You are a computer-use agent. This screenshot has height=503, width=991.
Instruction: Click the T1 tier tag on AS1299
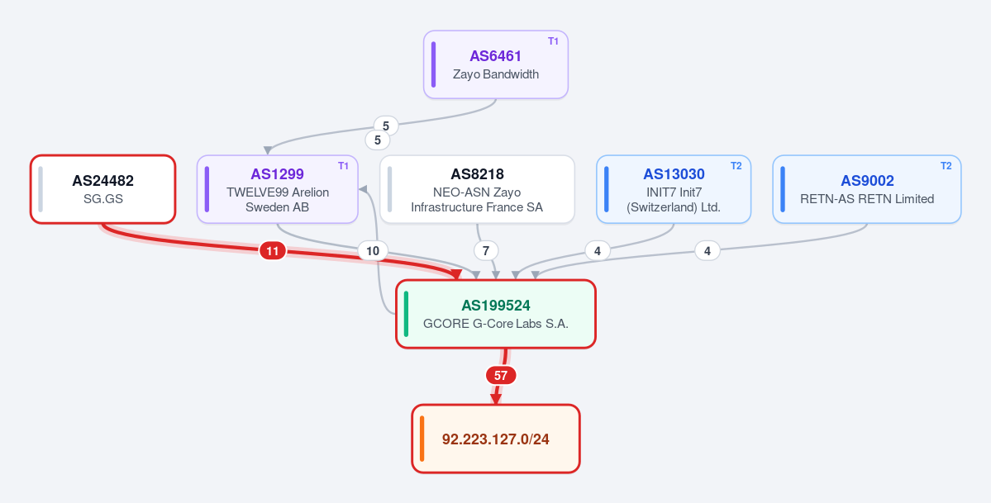(x=343, y=166)
